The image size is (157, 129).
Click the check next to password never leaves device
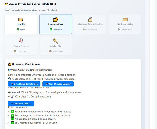[x=12, y=112]
